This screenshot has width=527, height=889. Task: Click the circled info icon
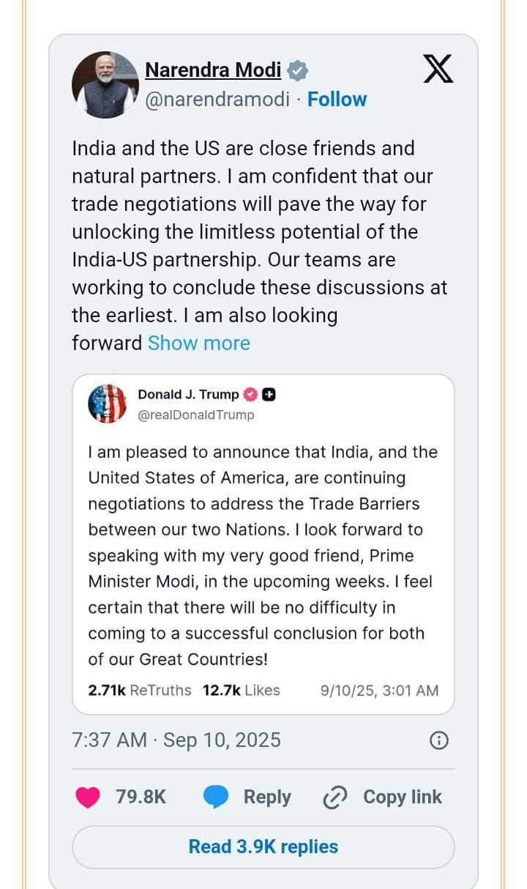tap(438, 740)
